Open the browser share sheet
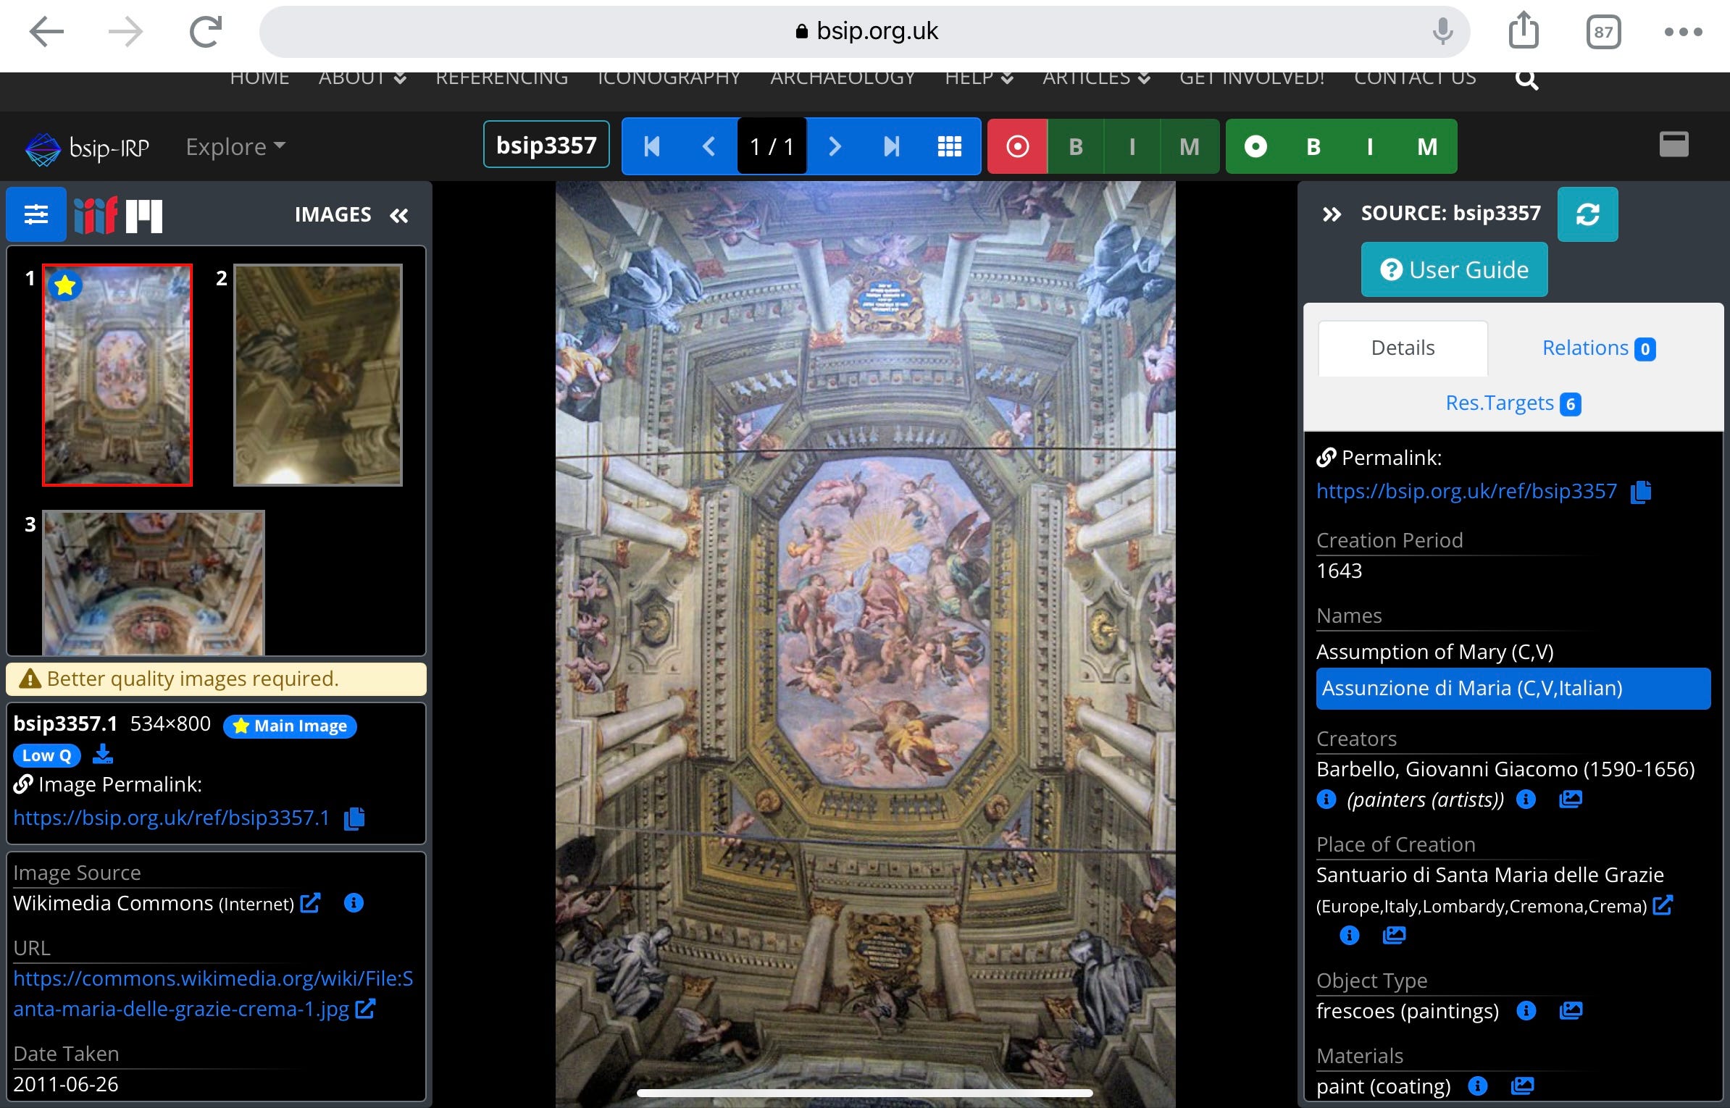The image size is (1730, 1108). [1524, 31]
